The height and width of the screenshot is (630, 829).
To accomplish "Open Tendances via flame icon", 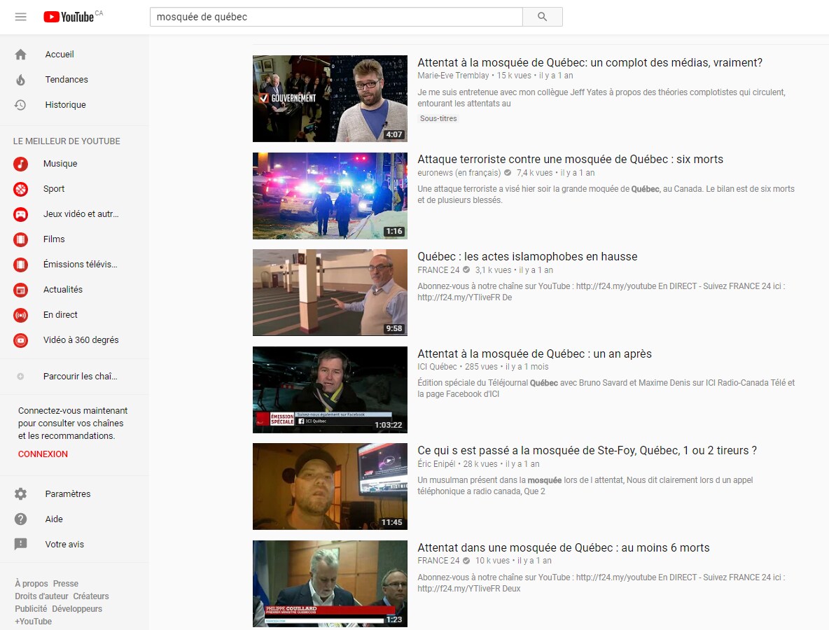I will click(x=20, y=80).
